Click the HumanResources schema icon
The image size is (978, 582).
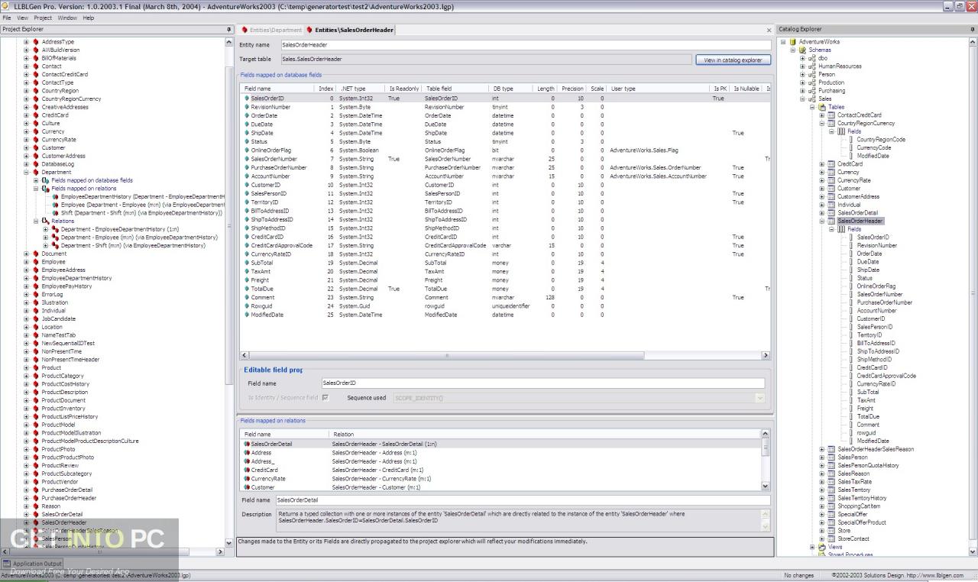(811, 66)
